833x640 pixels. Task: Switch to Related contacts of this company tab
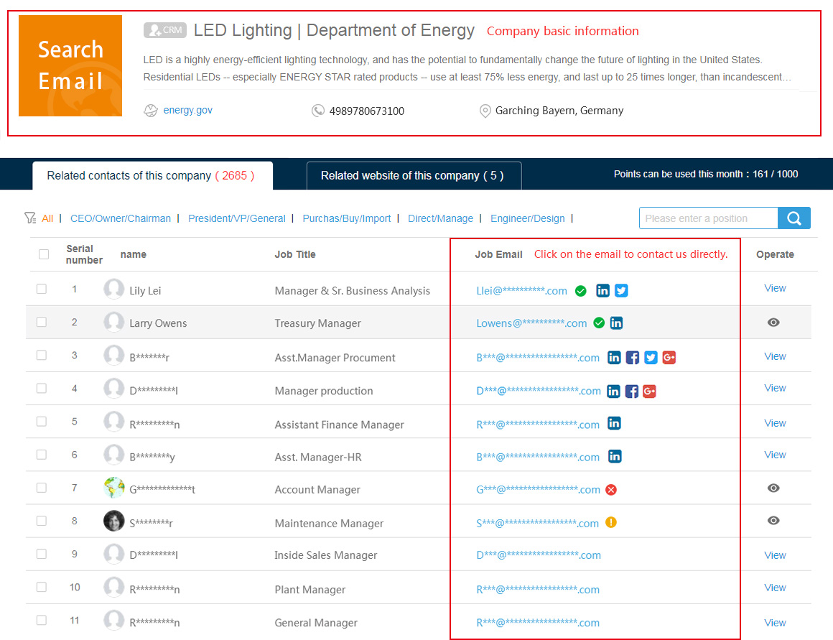[x=152, y=175]
